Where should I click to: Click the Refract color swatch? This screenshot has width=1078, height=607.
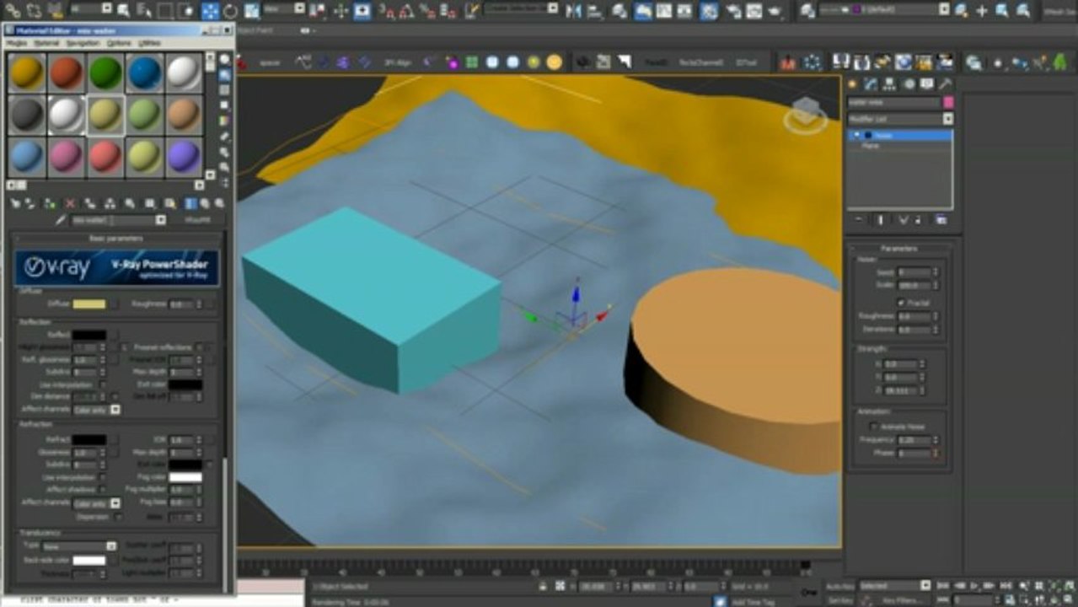click(89, 440)
